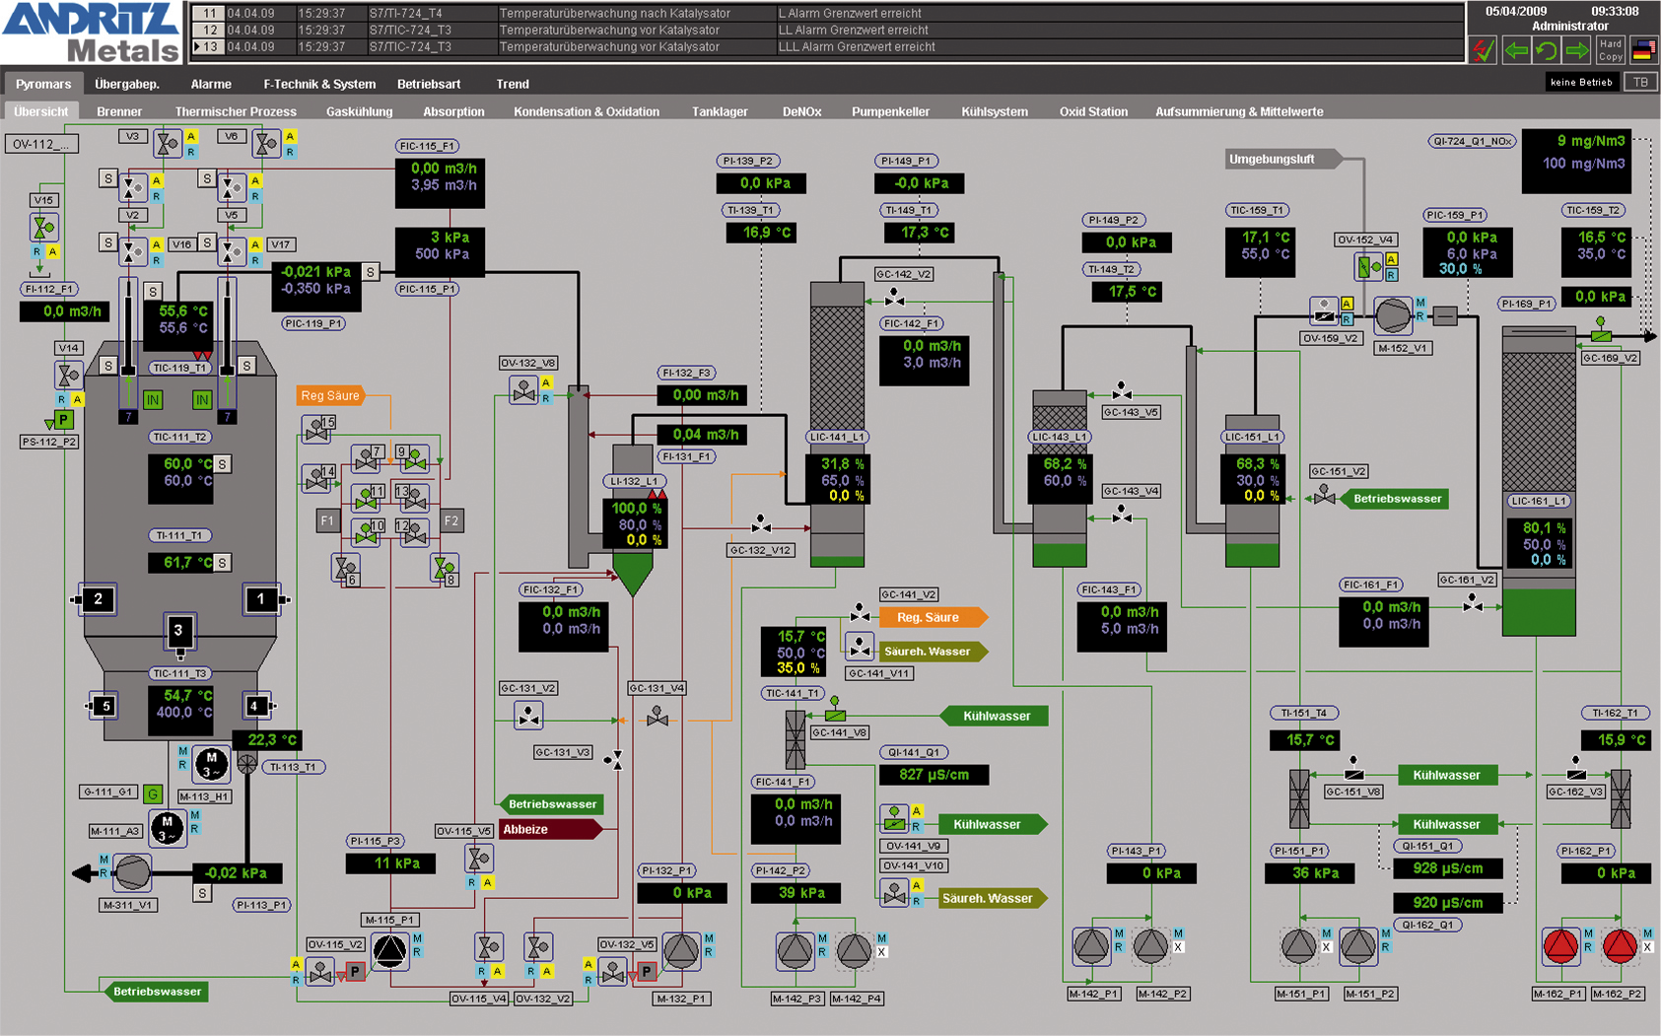Click the pump icon labeled M-152_V1
This screenshot has height=1036, width=1661.
(x=1393, y=317)
